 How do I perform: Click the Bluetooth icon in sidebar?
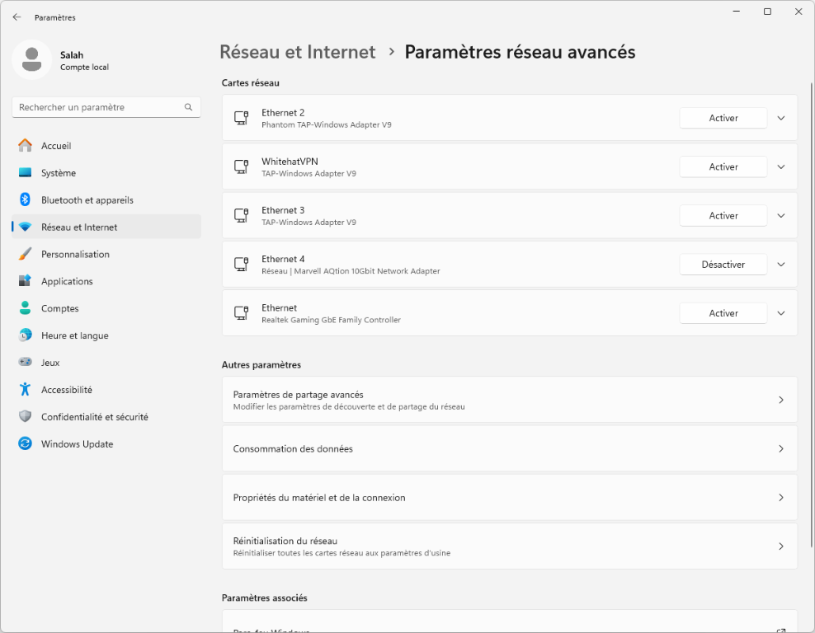[x=25, y=199]
